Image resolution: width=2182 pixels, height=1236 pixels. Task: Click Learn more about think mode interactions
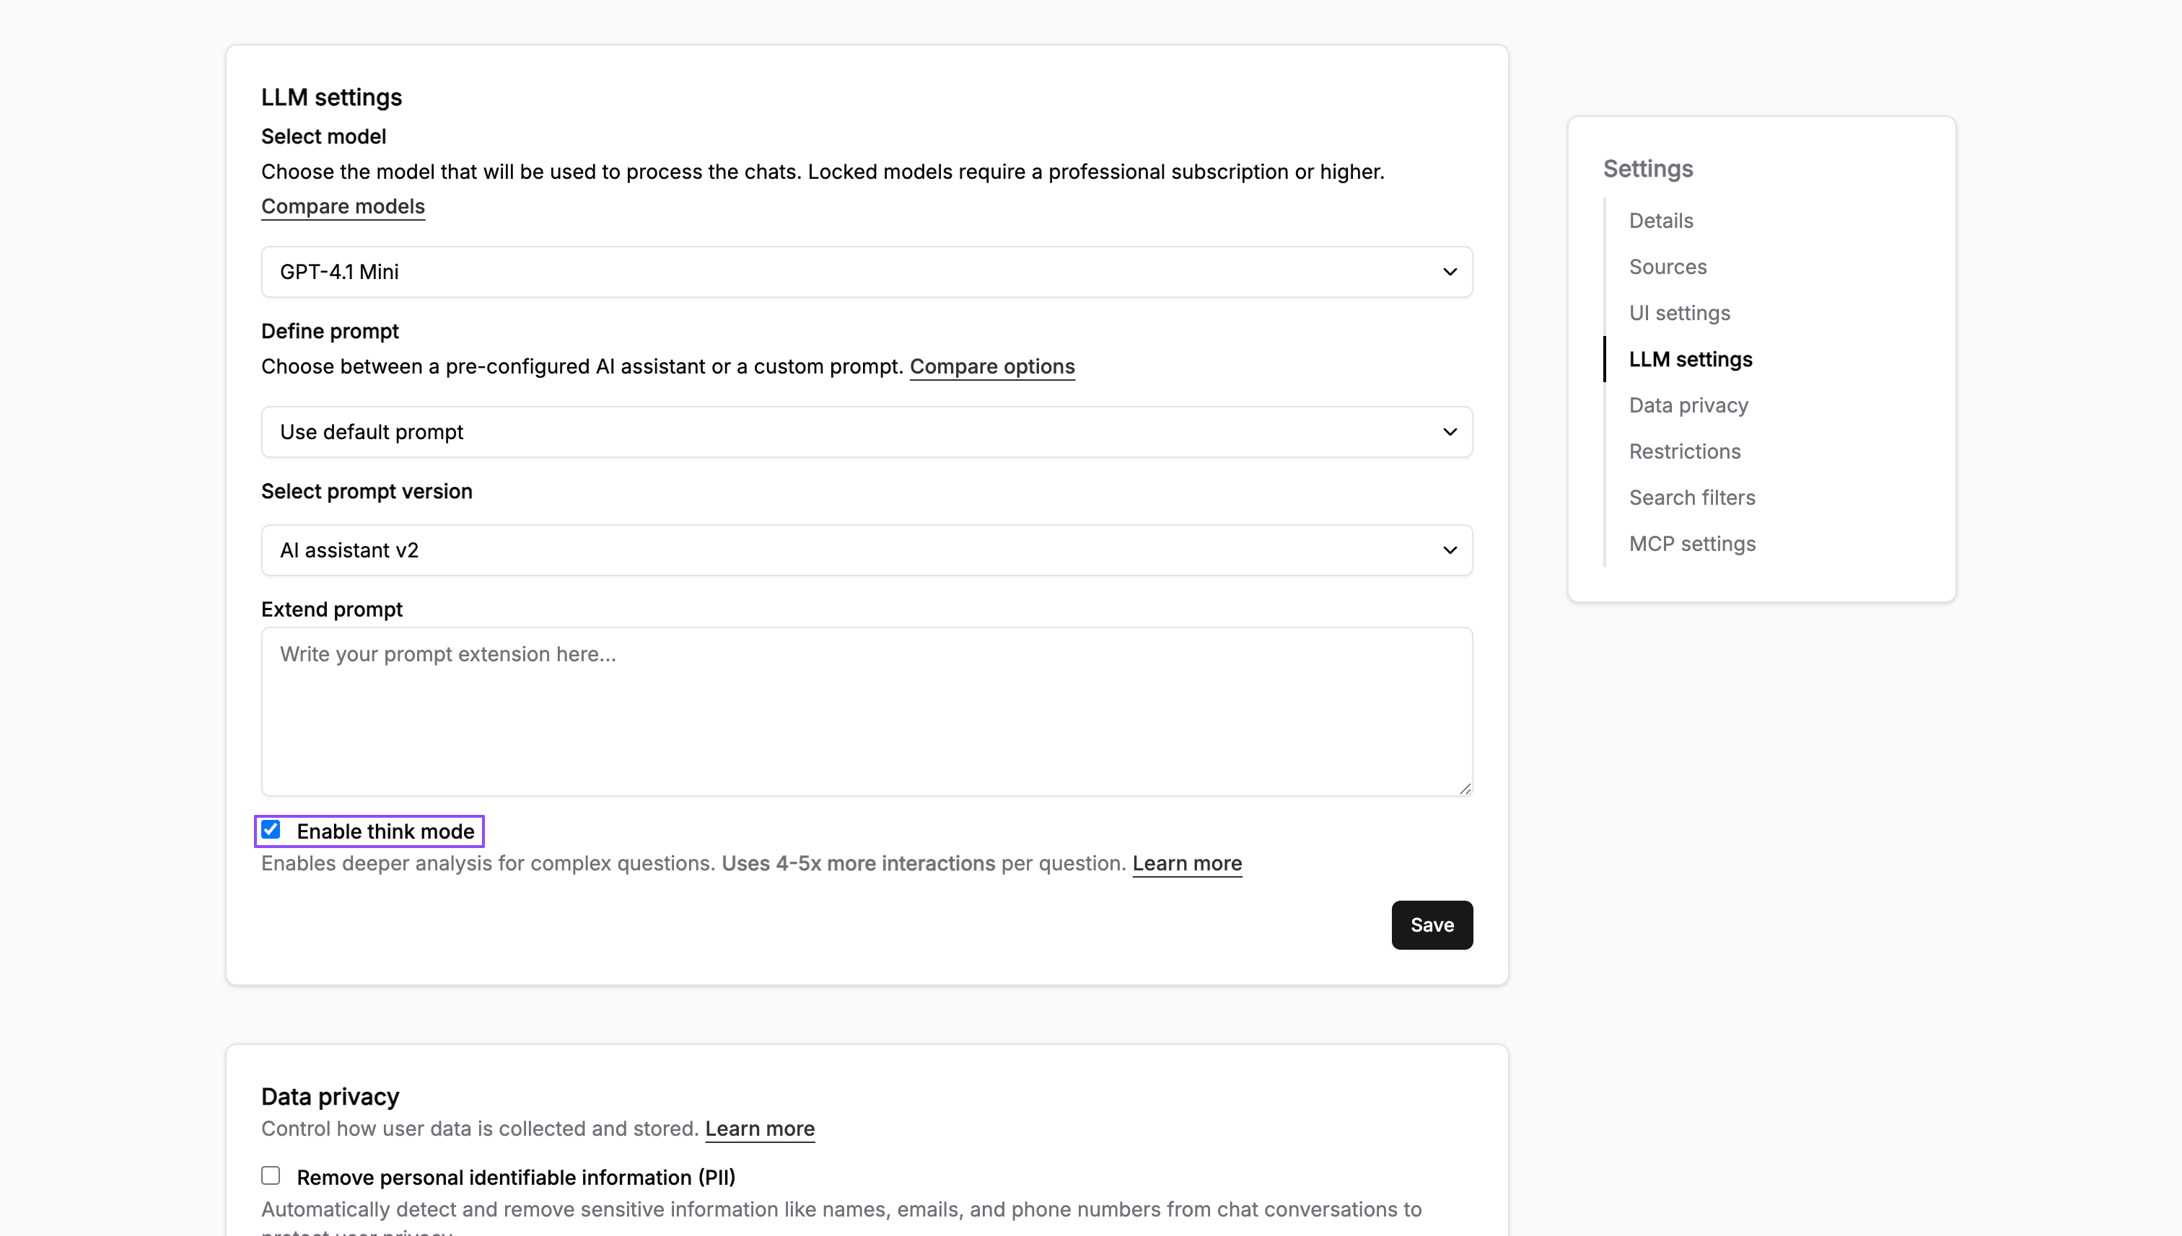point(1186,862)
